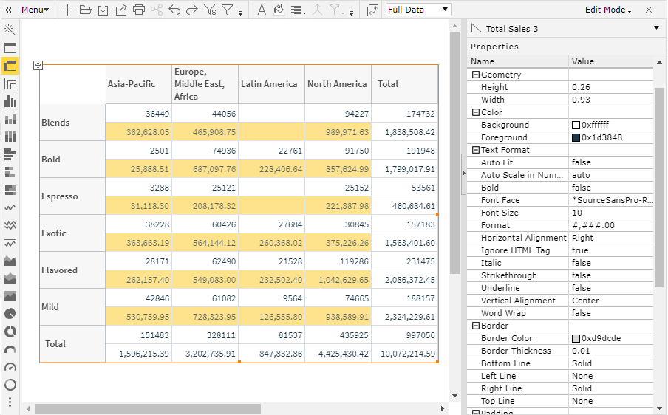668x415 pixels.
Task: Click the Import/Save download icon
Action: 103,10
